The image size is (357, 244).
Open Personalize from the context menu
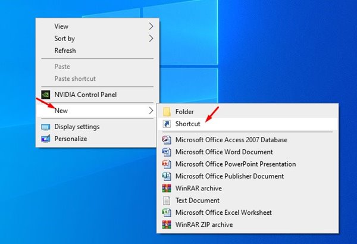[x=70, y=139]
